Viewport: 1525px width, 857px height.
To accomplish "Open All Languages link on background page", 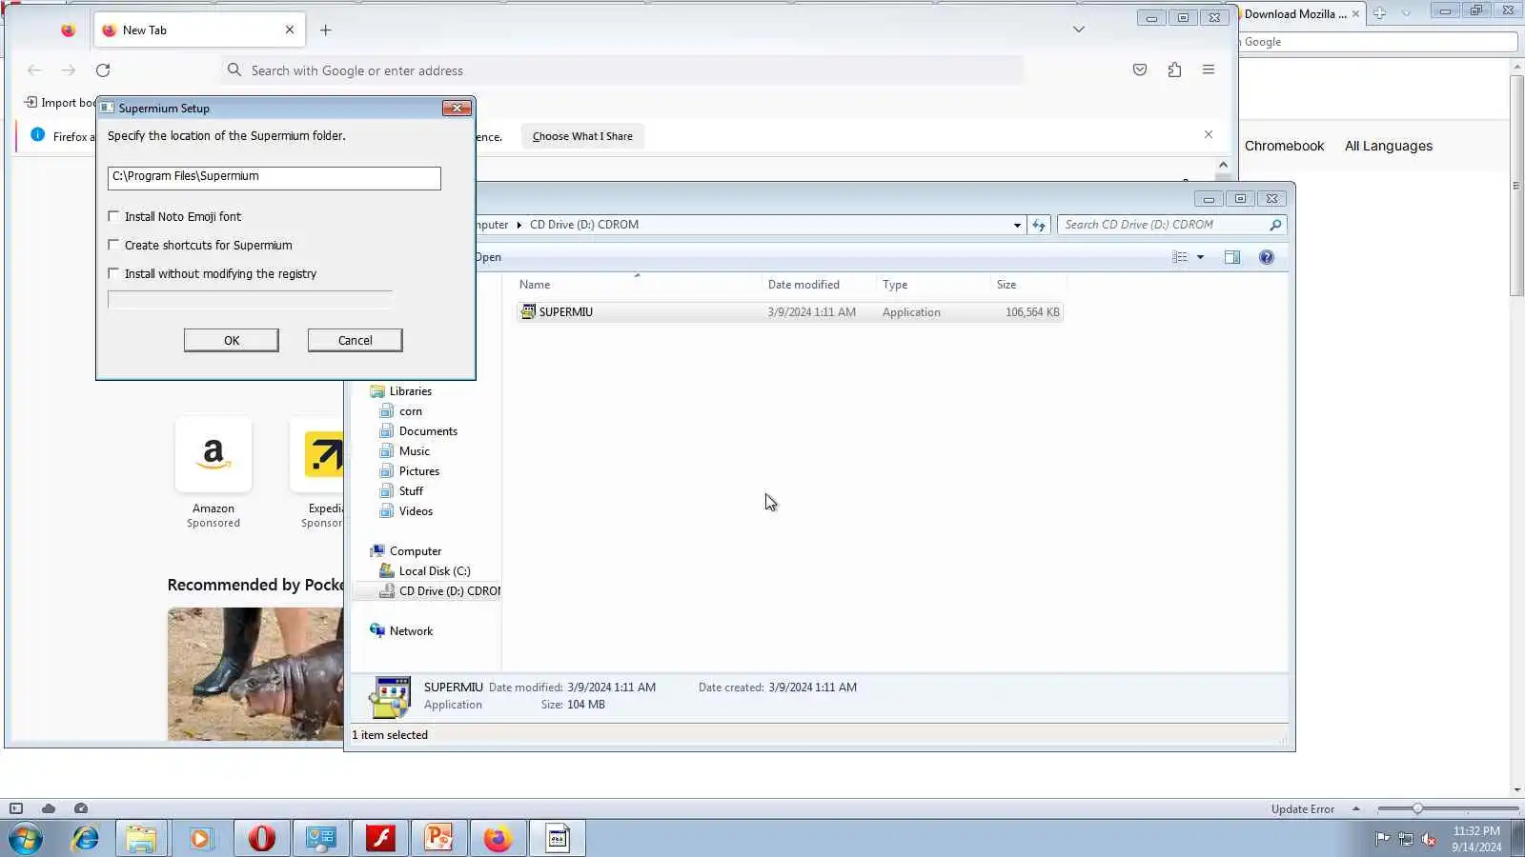I will click(x=1389, y=146).
